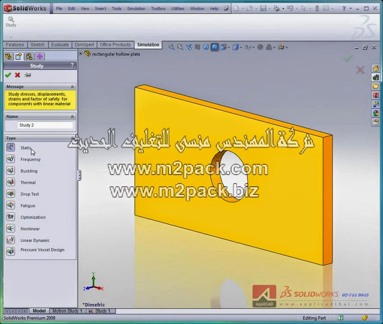Image resolution: width=383 pixels, height=324 pixels.
Task: Switch to the Features tab
Action: tap(15, 45)
